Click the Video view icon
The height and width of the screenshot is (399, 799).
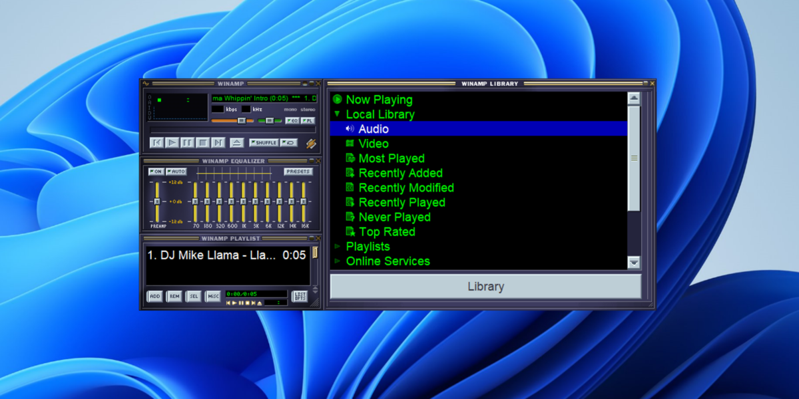[x=350, y=144]
